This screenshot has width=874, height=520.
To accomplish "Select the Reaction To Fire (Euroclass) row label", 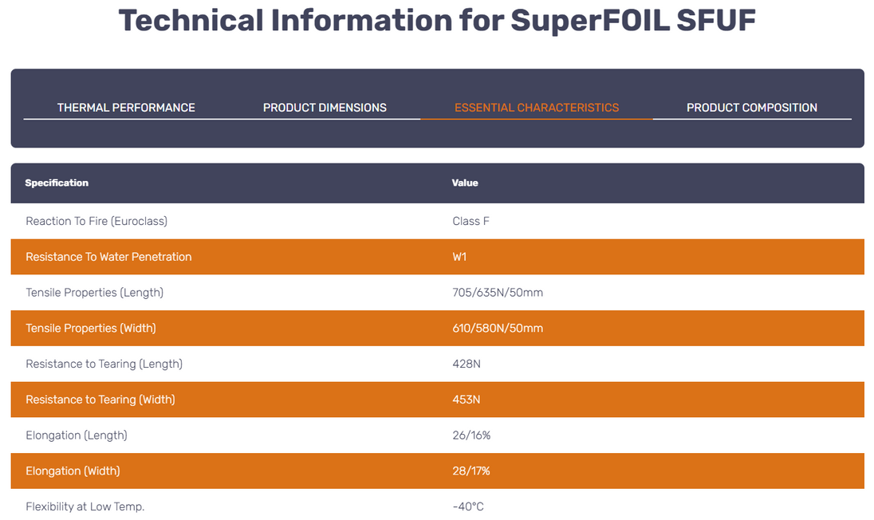I will click(96, 221).
